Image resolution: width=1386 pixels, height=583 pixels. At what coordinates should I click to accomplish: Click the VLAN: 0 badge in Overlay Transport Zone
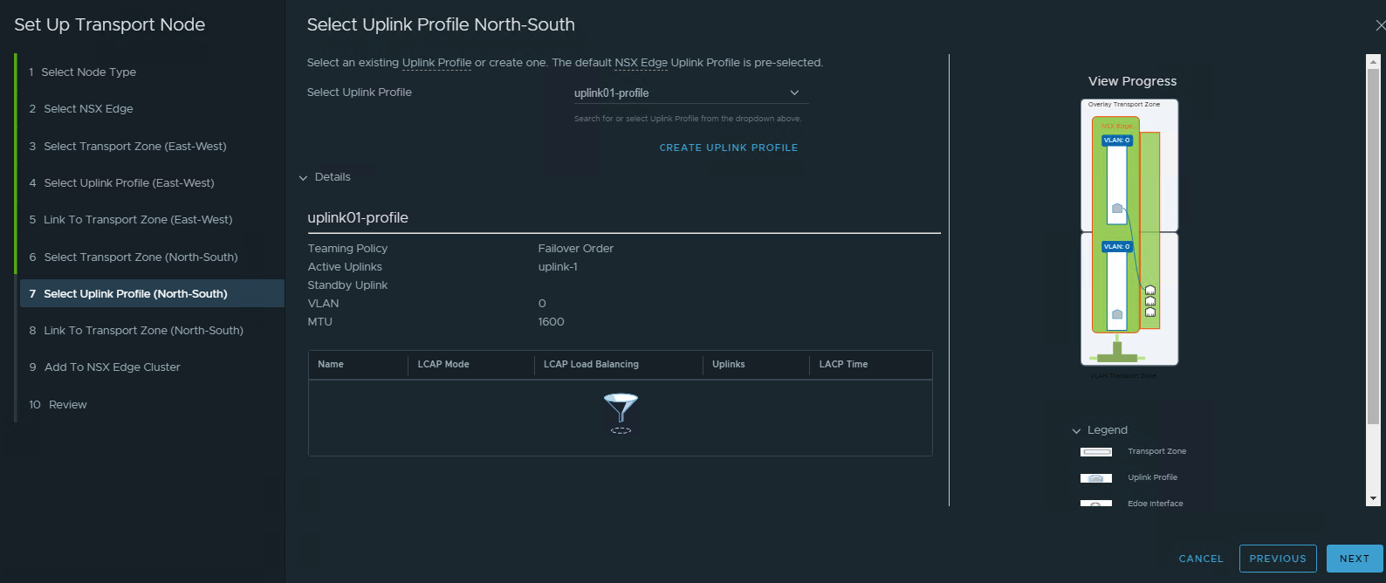[x=1115, y=139]
